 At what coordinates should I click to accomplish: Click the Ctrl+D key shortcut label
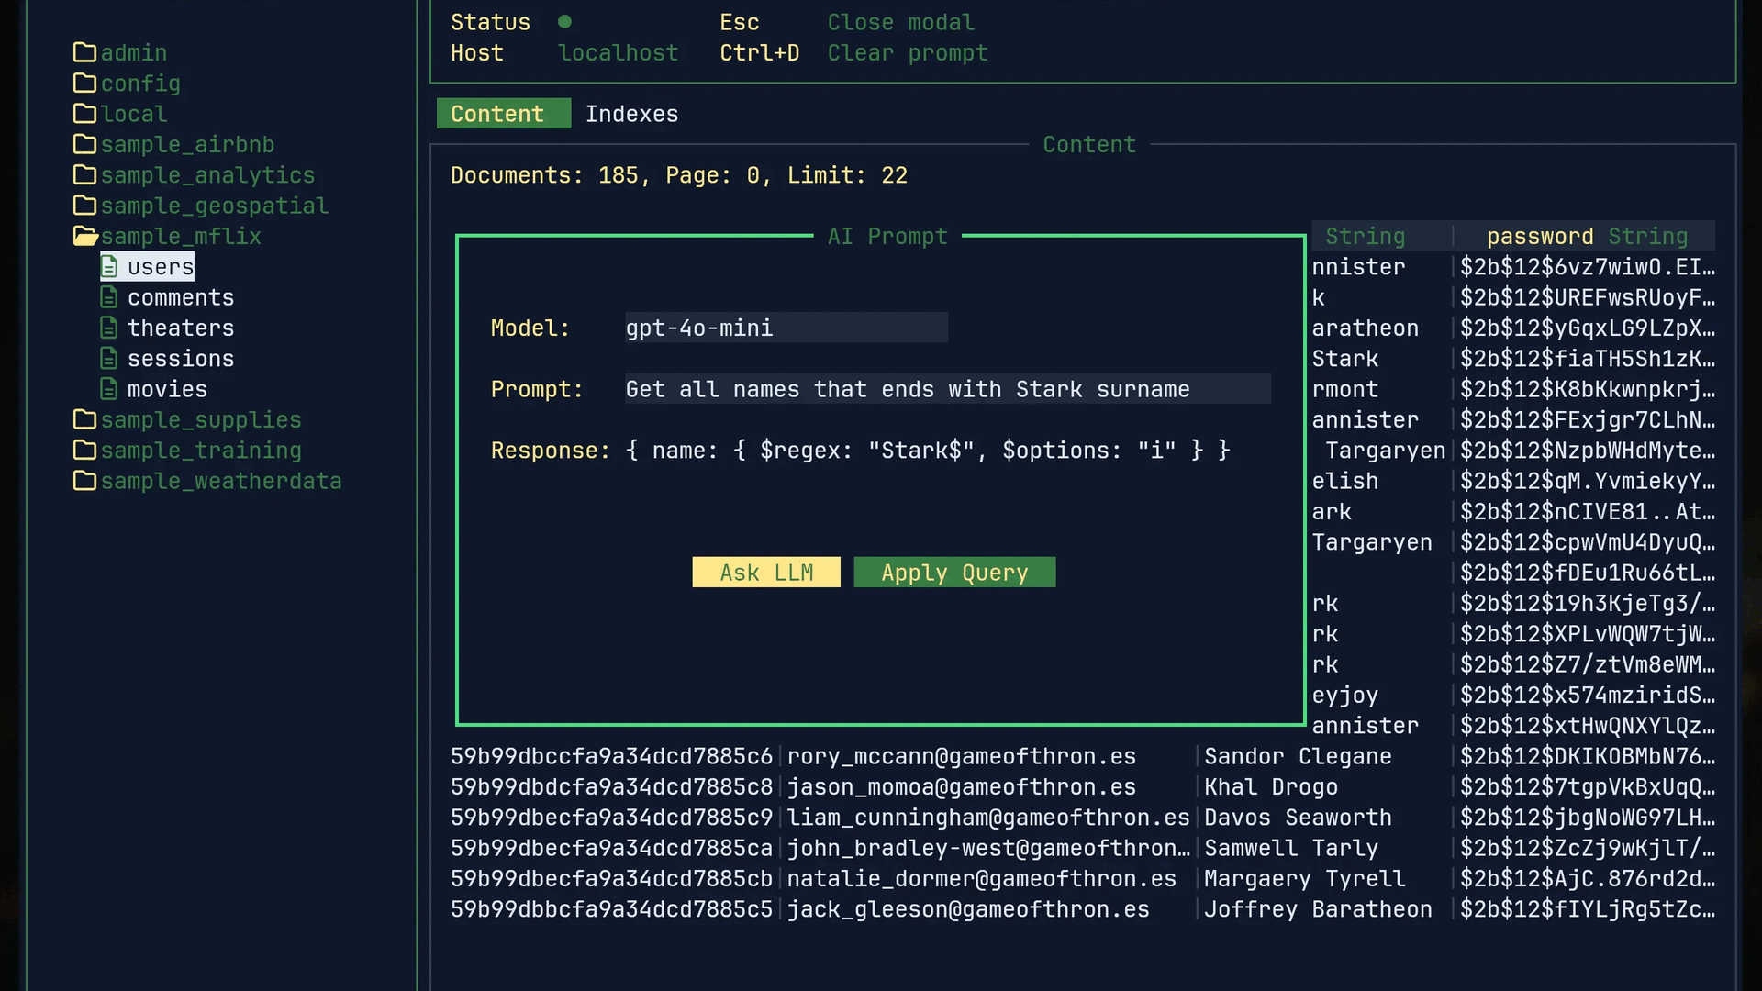click(760, 52)
